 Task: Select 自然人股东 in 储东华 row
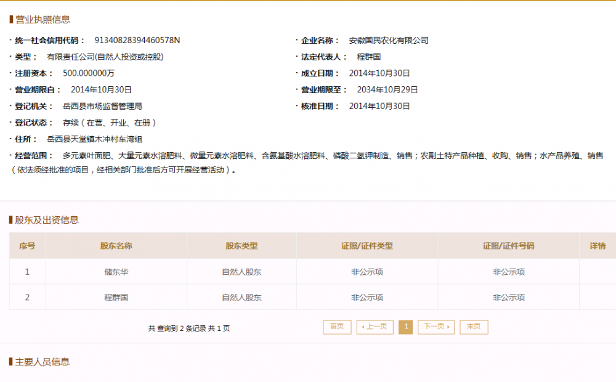[x=241, y=272]
